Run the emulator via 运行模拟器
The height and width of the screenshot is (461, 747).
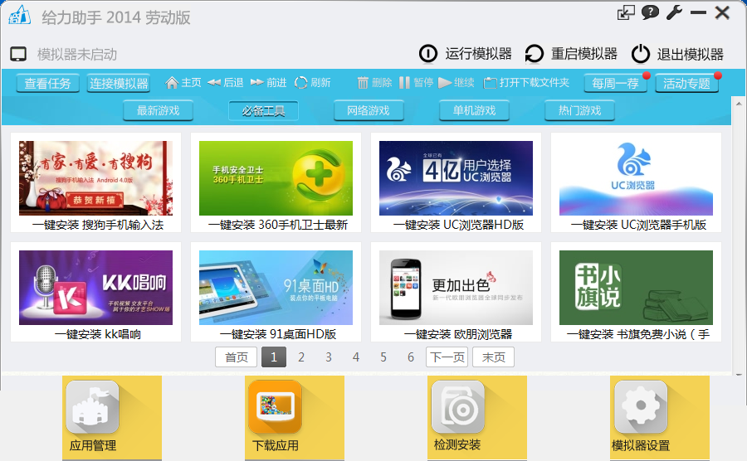coord(465,54)
